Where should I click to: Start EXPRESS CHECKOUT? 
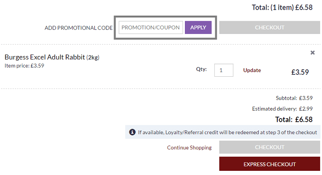(270, 164)
